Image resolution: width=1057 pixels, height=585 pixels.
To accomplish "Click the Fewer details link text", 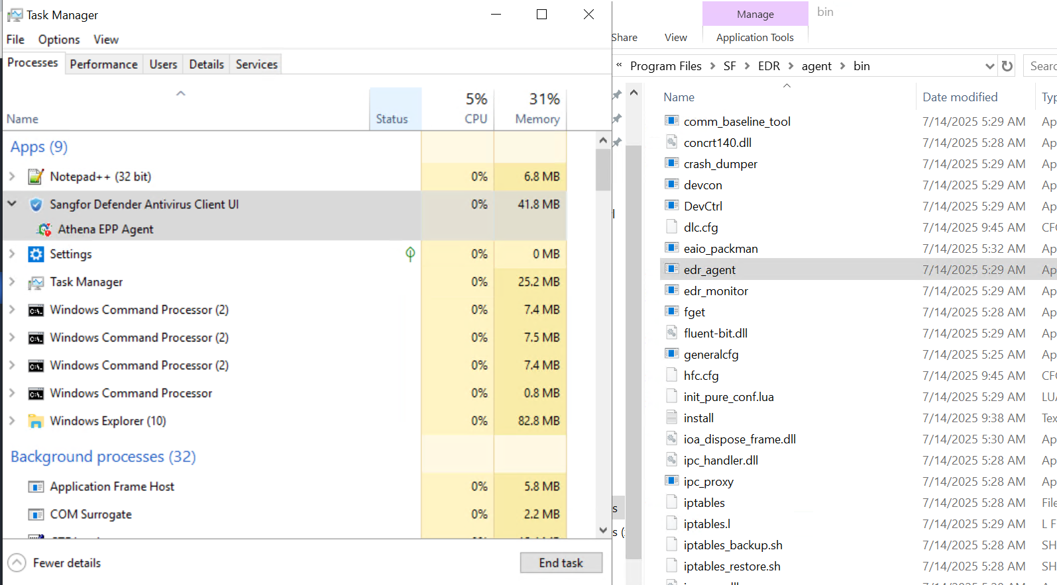I will pos(67,563).
